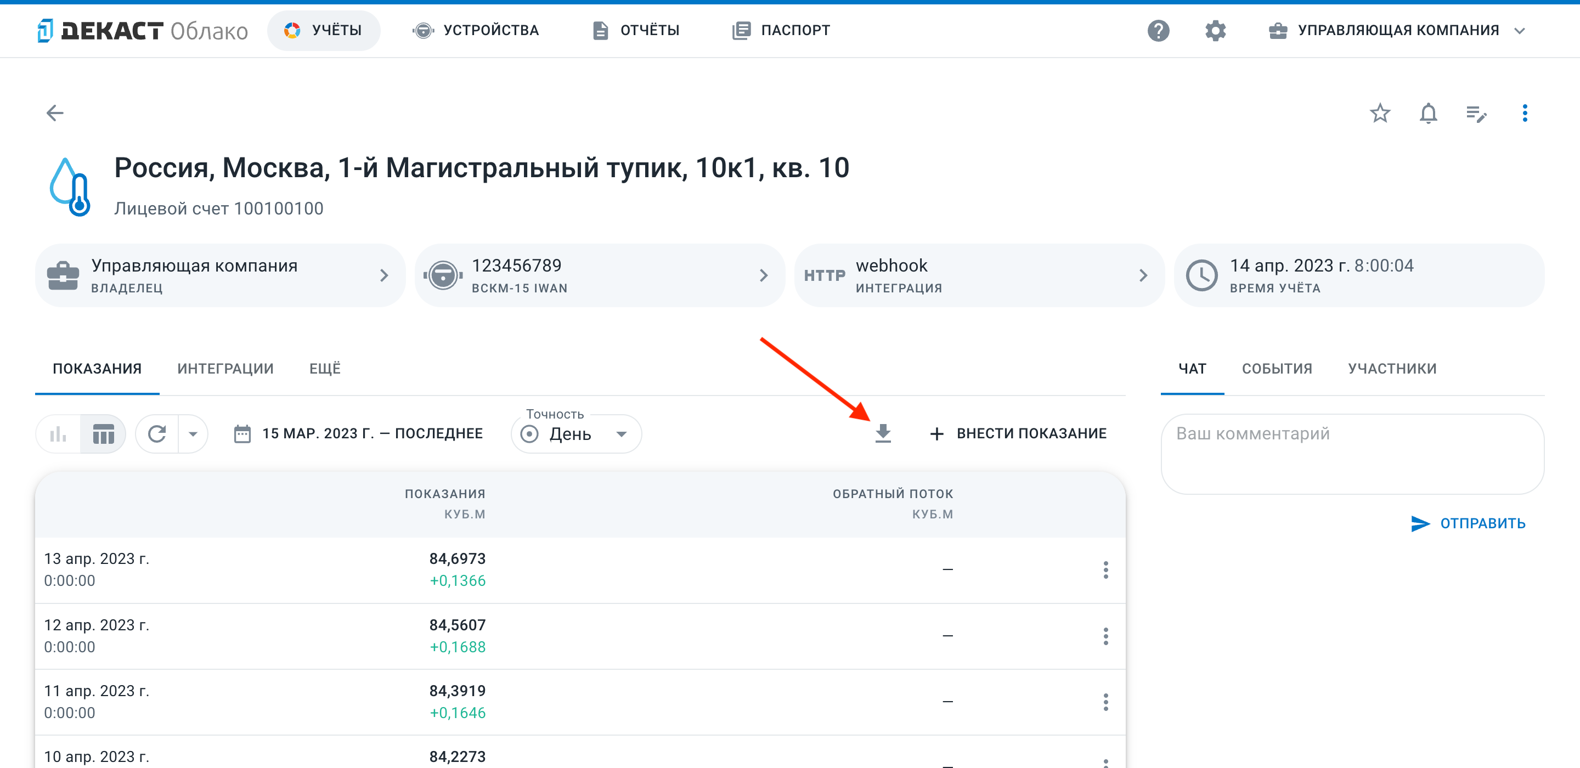This screenshot has height=768, width=1580.
Task: Expand the УПРАВЛЯЮЩАЯ КОМПАНИЯ account dropdown
Action: point(1397,30)
